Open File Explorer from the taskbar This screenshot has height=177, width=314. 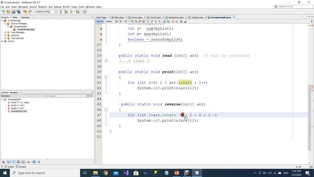(x=95, y=173)
